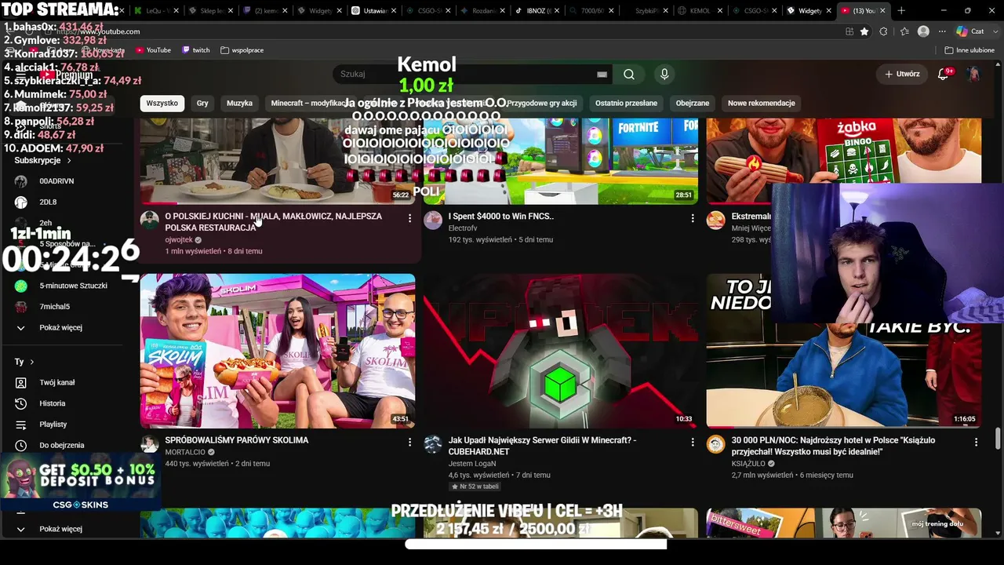The height and width of the screenshot is (565, 1004).
Task: Open Electrofv channel avatar
Action: (x=433, y=221)
